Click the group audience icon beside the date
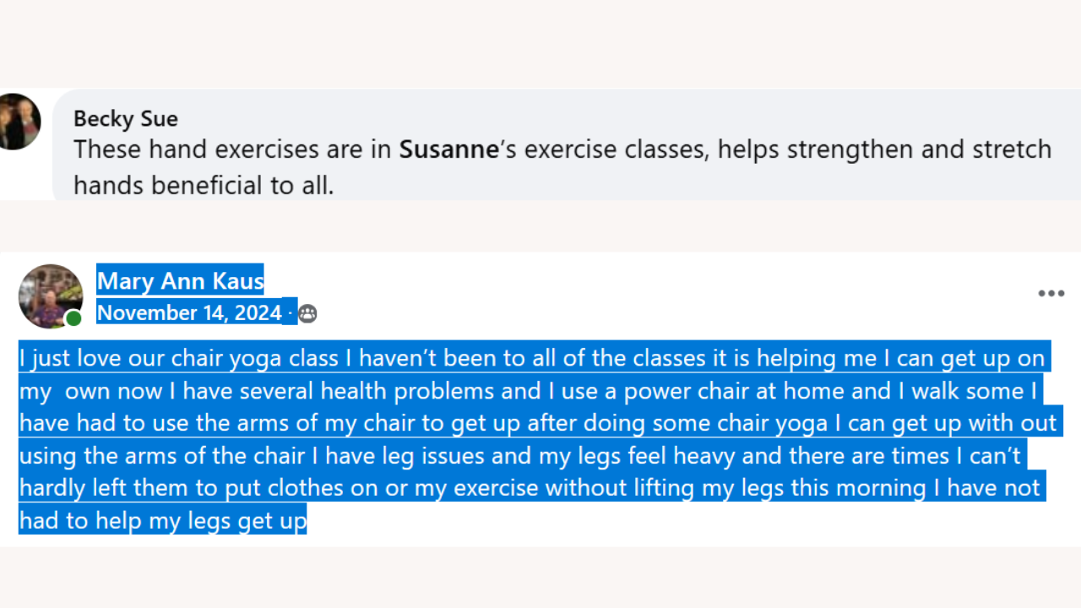Screen dimensions: 1081x608 307,314
